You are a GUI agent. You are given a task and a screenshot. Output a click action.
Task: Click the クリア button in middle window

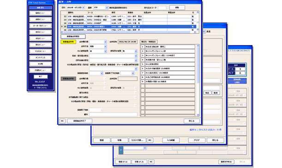197,140
